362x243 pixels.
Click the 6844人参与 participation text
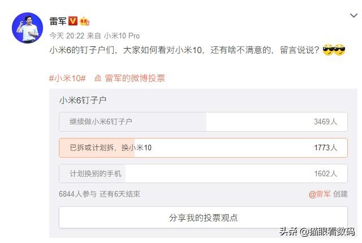[x=77, y=194]
